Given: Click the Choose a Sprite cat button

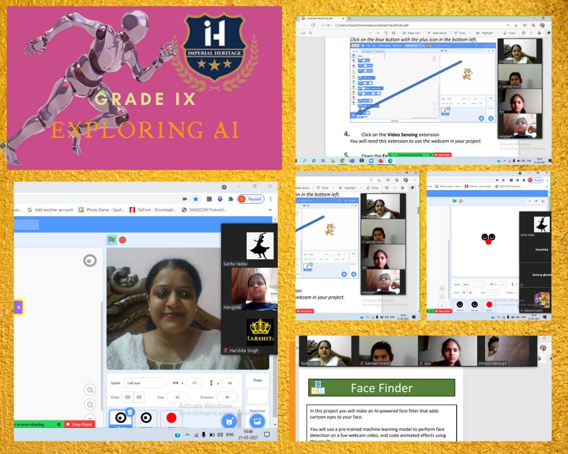Looking at the screenshot, I should [x=229, y=421].
